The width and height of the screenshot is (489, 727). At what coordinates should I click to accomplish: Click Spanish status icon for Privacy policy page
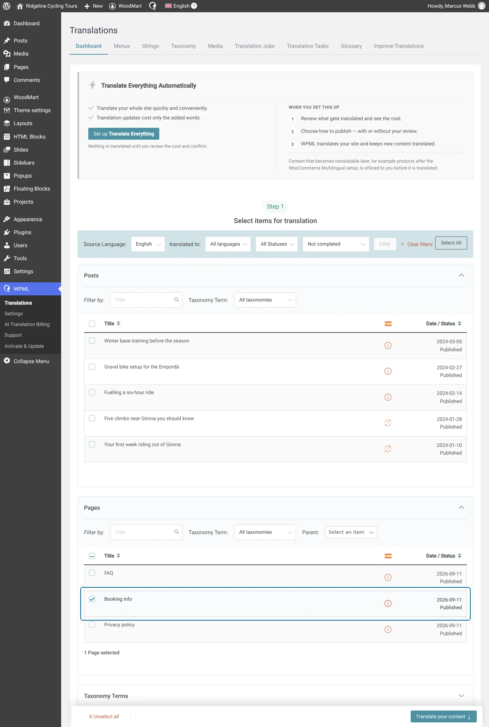tap(388, 629)
